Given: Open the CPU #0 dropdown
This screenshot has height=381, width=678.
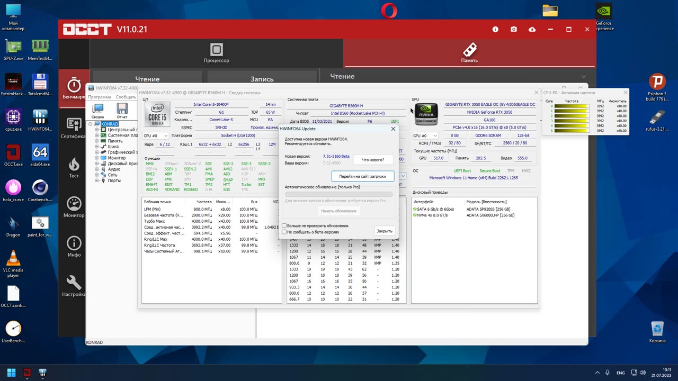Looking at the screenshot, I should 156,136.
